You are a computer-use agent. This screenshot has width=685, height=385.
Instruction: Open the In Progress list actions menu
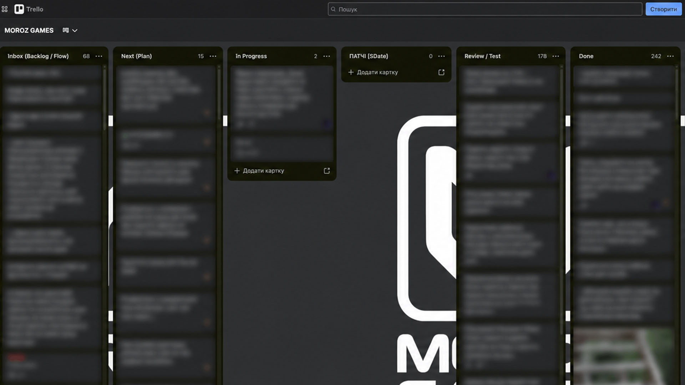326,56
